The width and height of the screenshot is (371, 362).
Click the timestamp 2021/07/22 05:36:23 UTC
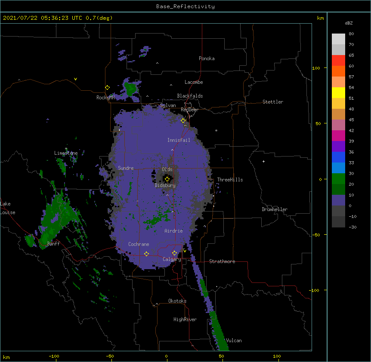click(42, 18)
